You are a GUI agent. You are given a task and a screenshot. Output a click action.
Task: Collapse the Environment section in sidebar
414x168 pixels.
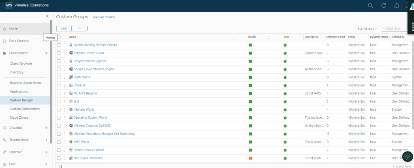coord(46,53)
